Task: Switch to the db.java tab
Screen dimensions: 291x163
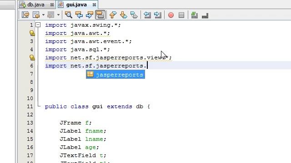Action: pos(35,5)
